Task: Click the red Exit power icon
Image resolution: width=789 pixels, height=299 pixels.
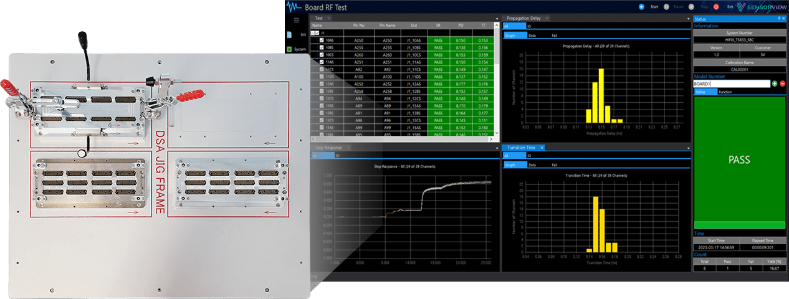Action: click(716, 7)
